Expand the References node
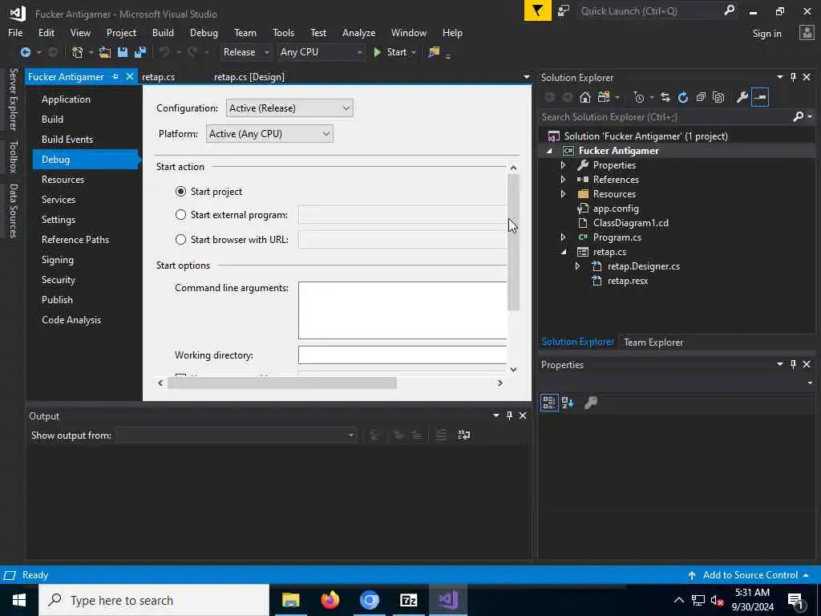Image resolution: width=821 pixels, height=616 pixels. point(564,179)
